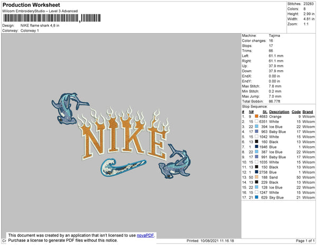317x245 pixels.
Task: Click the Blue swatch in stop 7
Action: (257, 147)
